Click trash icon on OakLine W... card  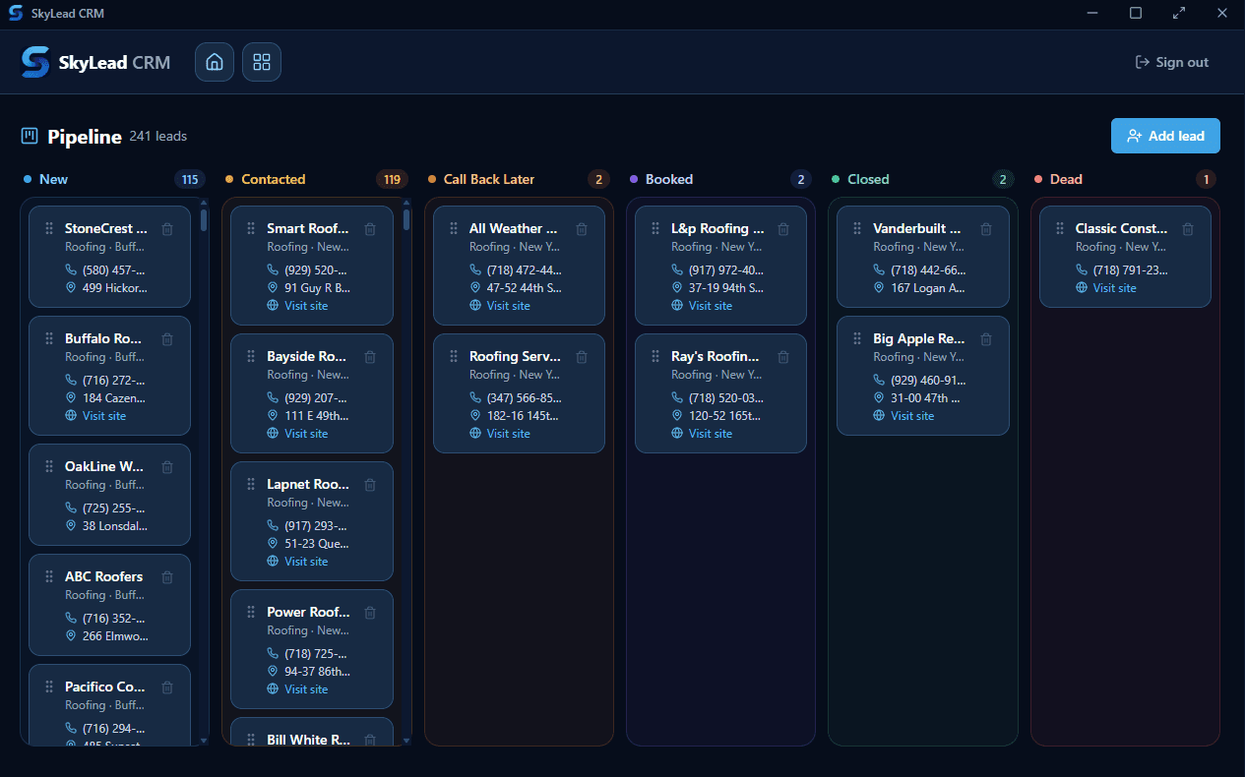[167, 466]
